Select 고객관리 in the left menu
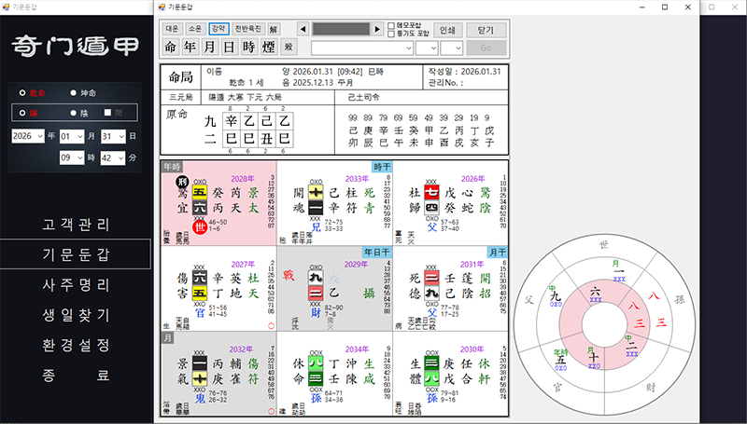Viewport: 747px width, 424px height. click(76, 225)
